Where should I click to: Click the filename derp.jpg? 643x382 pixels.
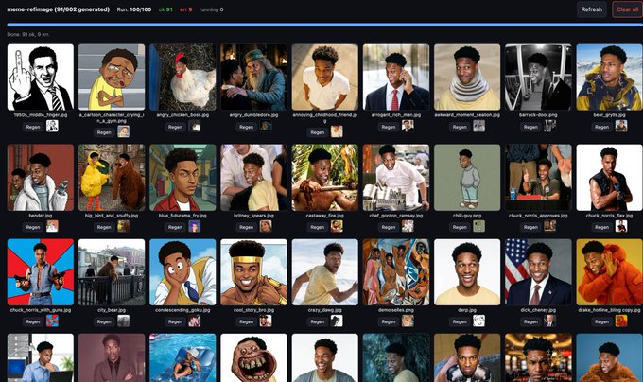(x=467, y=310)
